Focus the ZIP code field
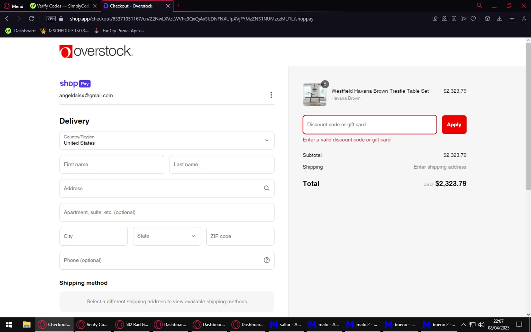531x332 pixels. pos(240,236)
